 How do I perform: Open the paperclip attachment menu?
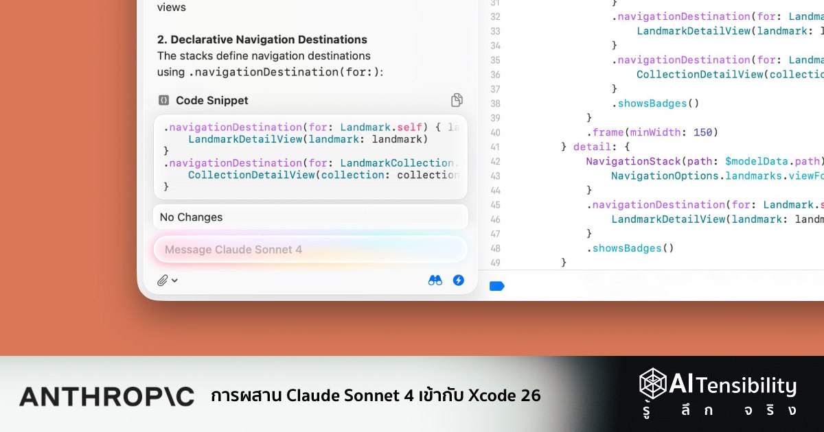click(x=168, y=280)
